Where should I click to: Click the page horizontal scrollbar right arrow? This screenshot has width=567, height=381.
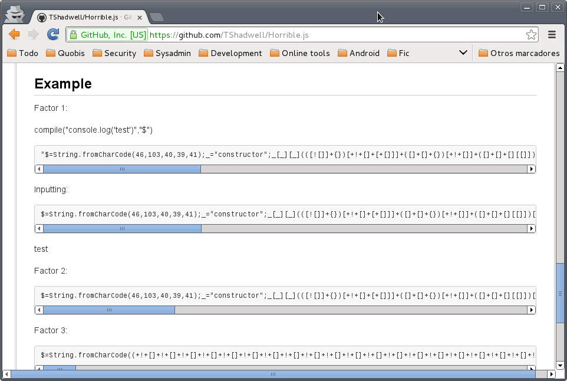551,374
